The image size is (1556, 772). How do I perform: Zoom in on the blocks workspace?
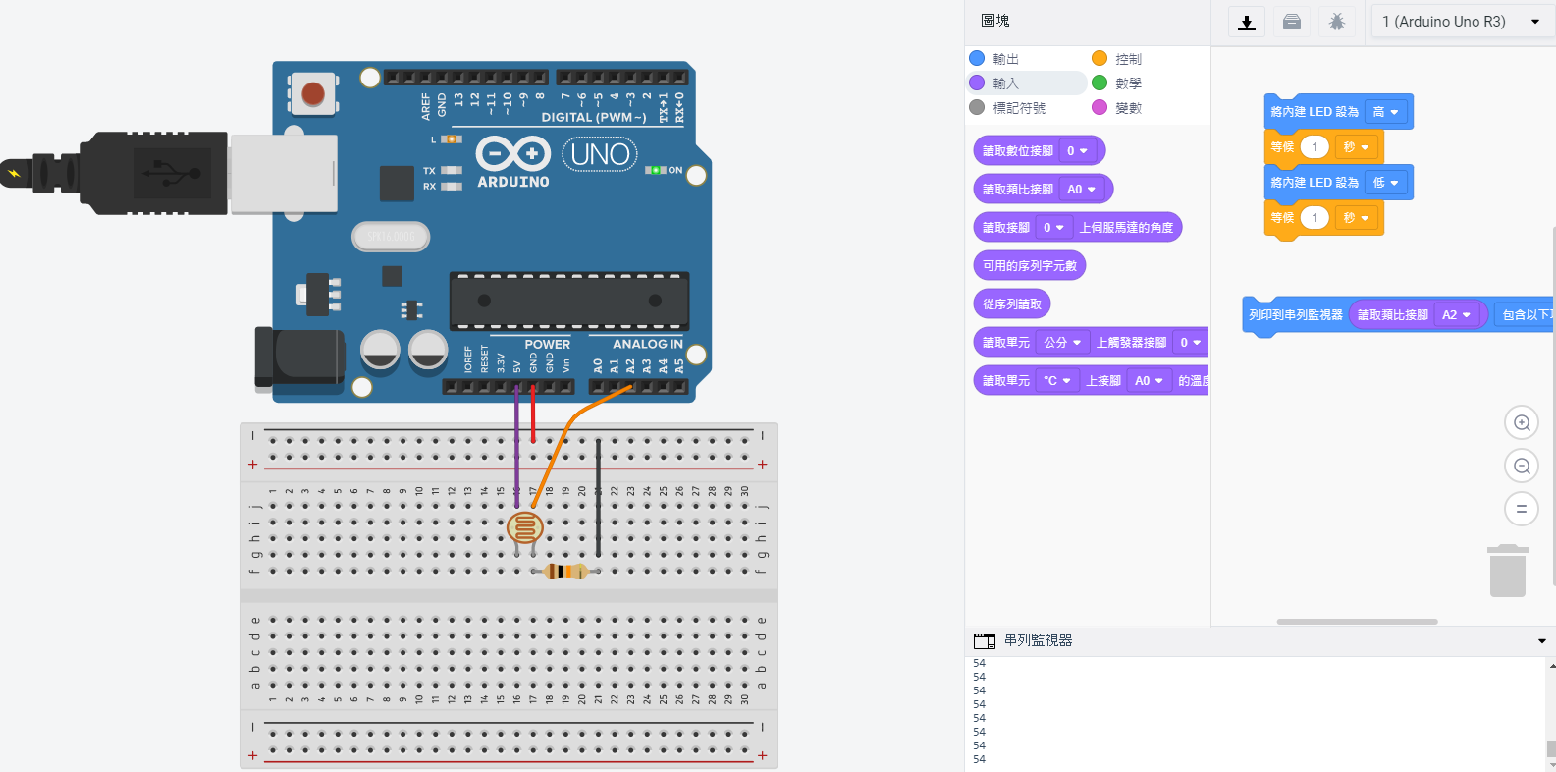(x=1522, y=423)
